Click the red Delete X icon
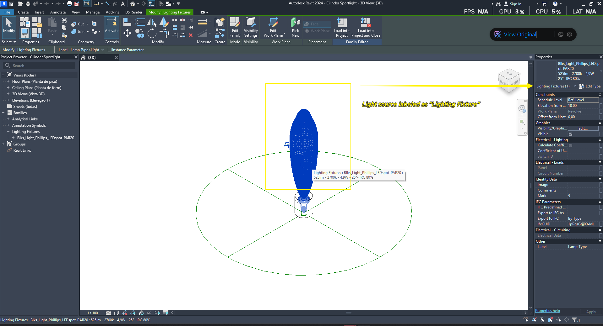This screenshot has width=603, height=326. pyautogui.click(x=191, y=35)
